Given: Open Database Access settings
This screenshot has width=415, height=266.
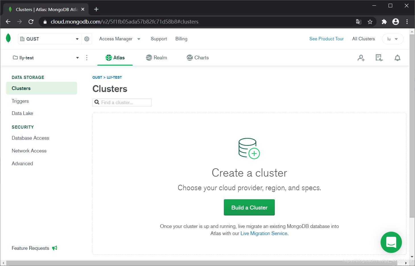Looking at the screenshot, I should click(30, 138).
